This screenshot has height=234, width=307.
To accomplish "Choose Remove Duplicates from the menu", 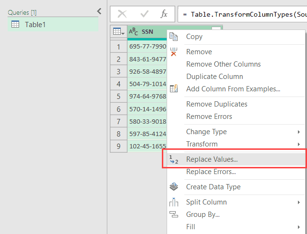I will point(217,104).
